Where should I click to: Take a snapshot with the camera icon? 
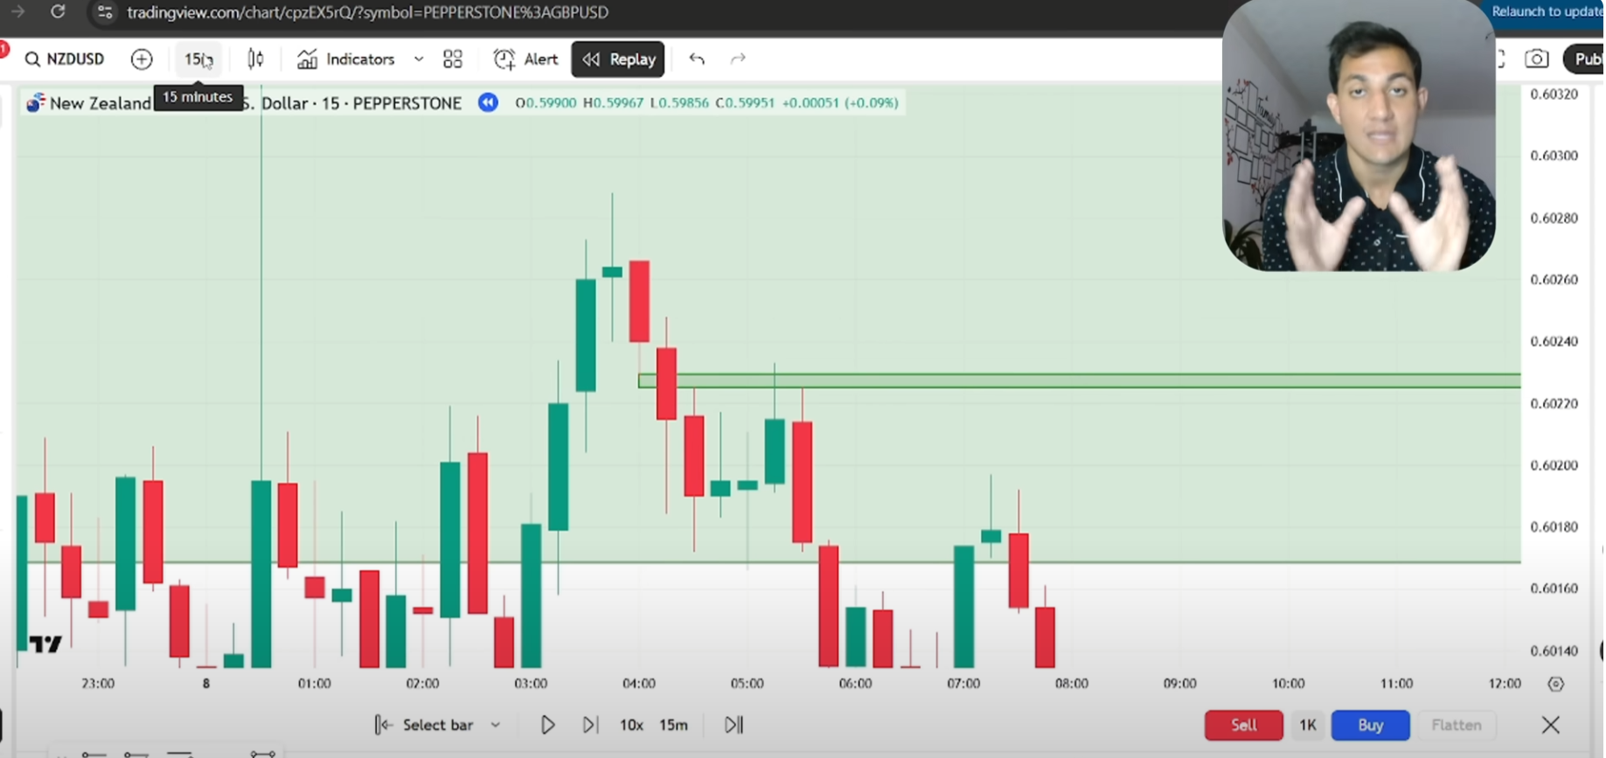coord(1536,59)
